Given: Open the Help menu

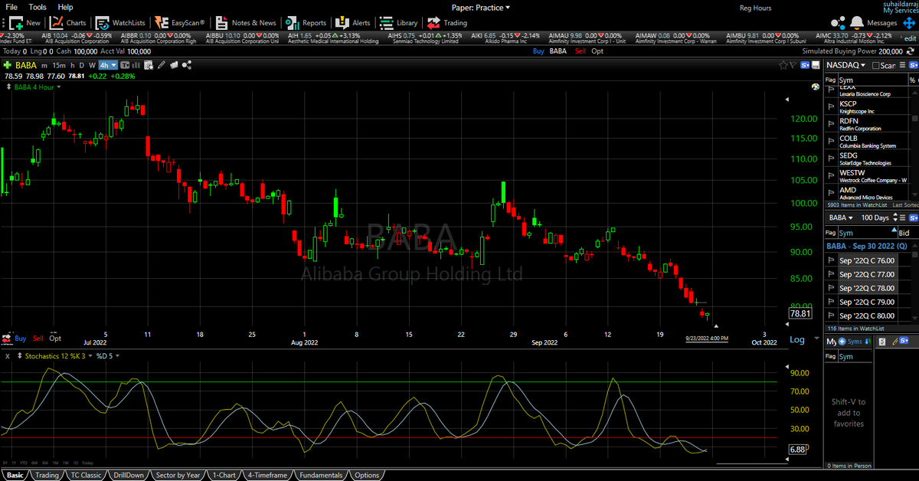Looking at the screenshot, I should [x=65, y=7].
